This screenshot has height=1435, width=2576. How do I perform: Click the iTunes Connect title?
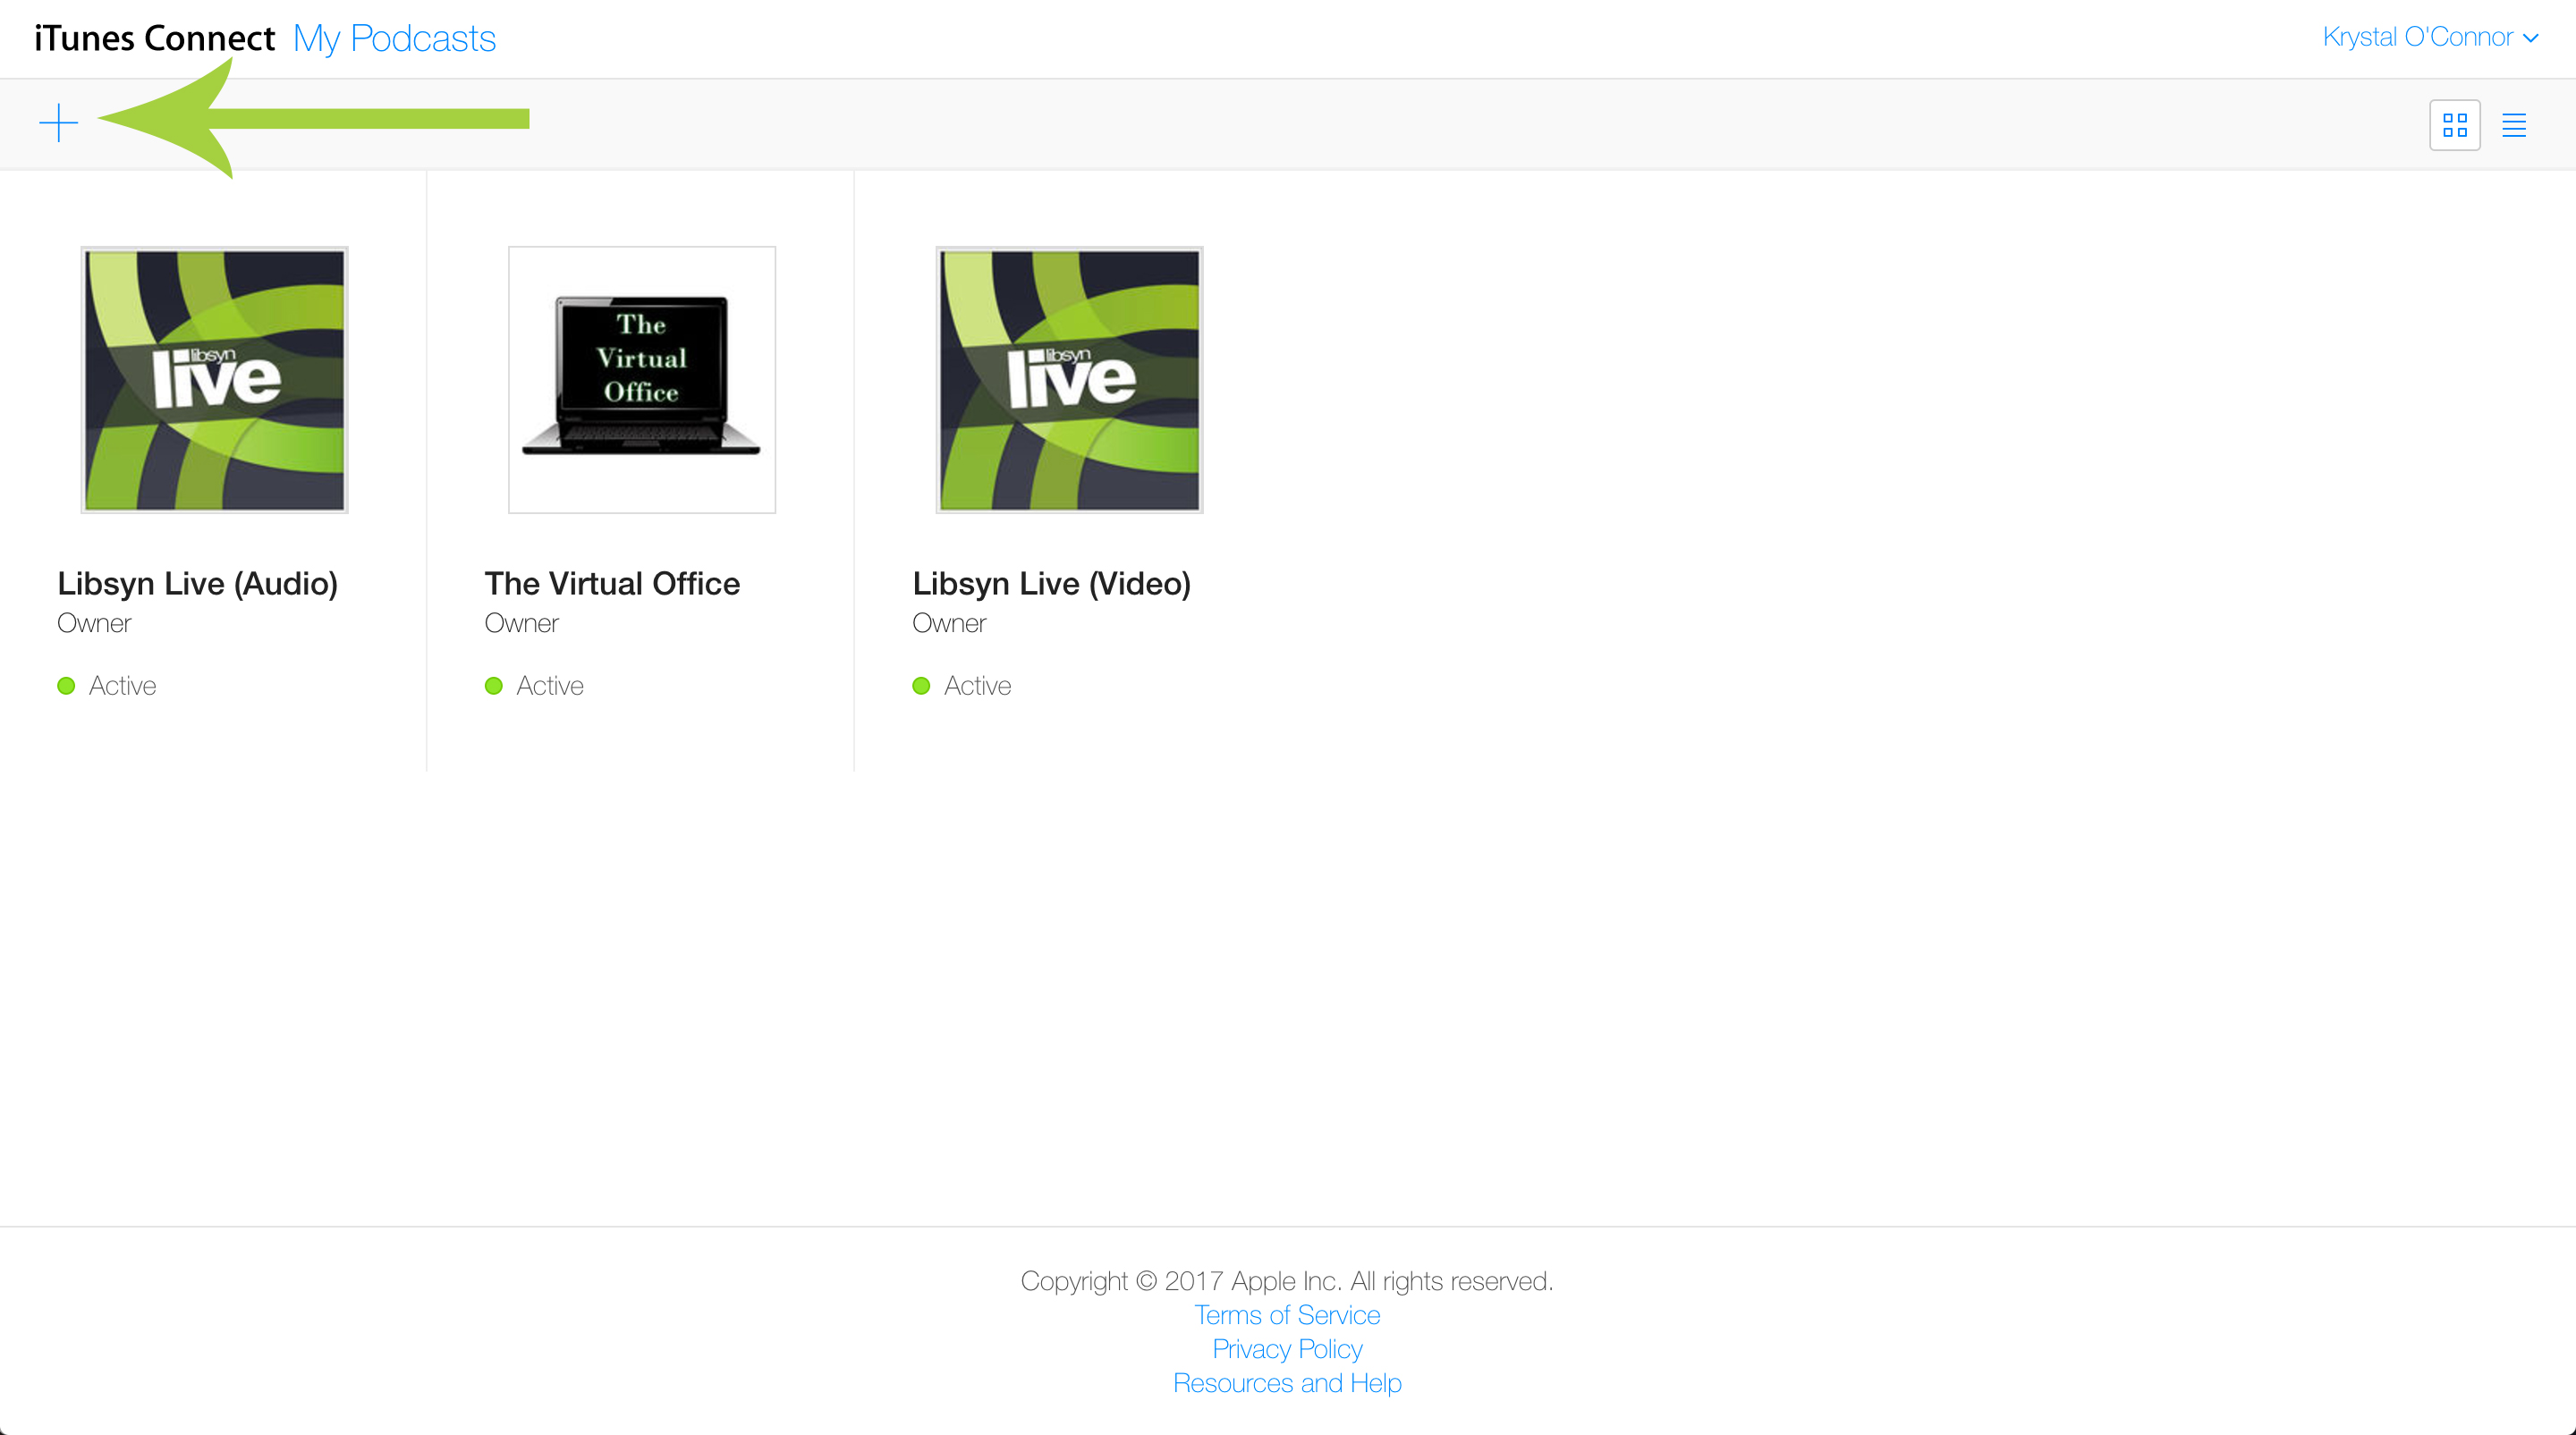click(x=154, y=38)
